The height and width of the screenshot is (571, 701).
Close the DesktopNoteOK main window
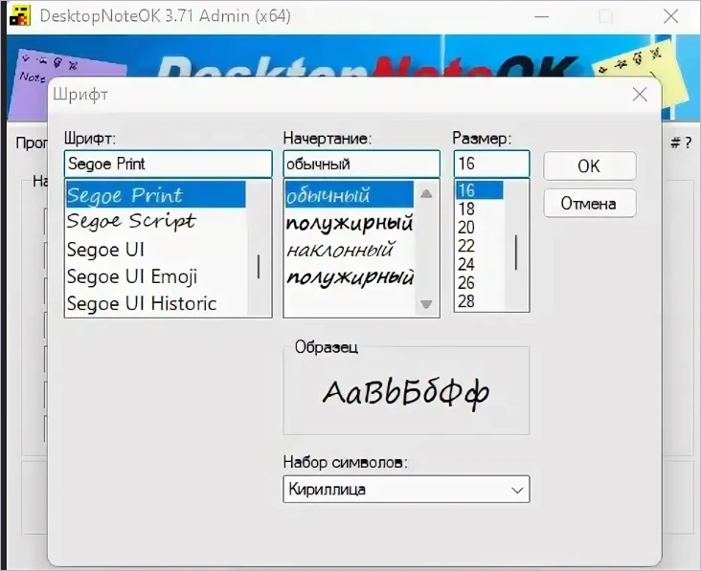[670, 16]
